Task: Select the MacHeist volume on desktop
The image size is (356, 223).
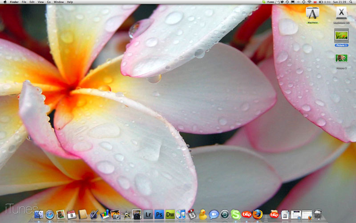Action: point(313,15)
